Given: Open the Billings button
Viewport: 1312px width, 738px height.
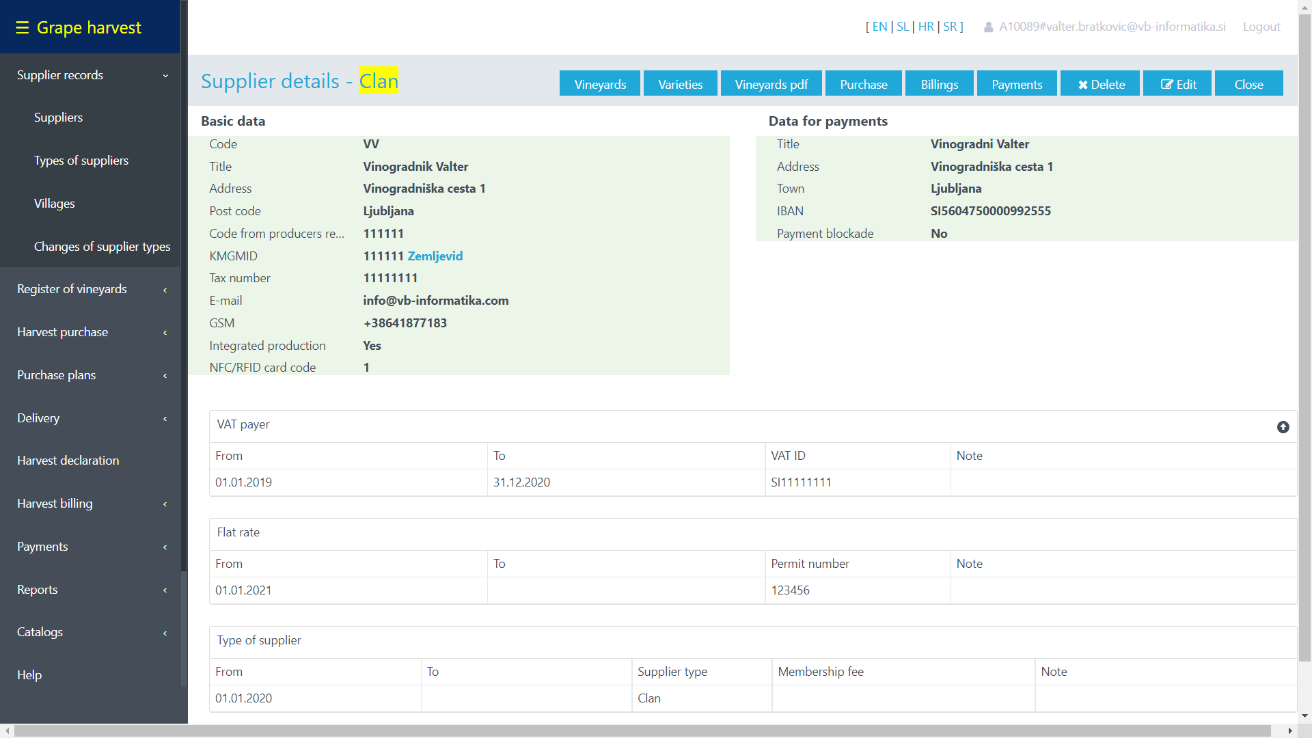Looking at the screenshot, I should click(939, 84).
